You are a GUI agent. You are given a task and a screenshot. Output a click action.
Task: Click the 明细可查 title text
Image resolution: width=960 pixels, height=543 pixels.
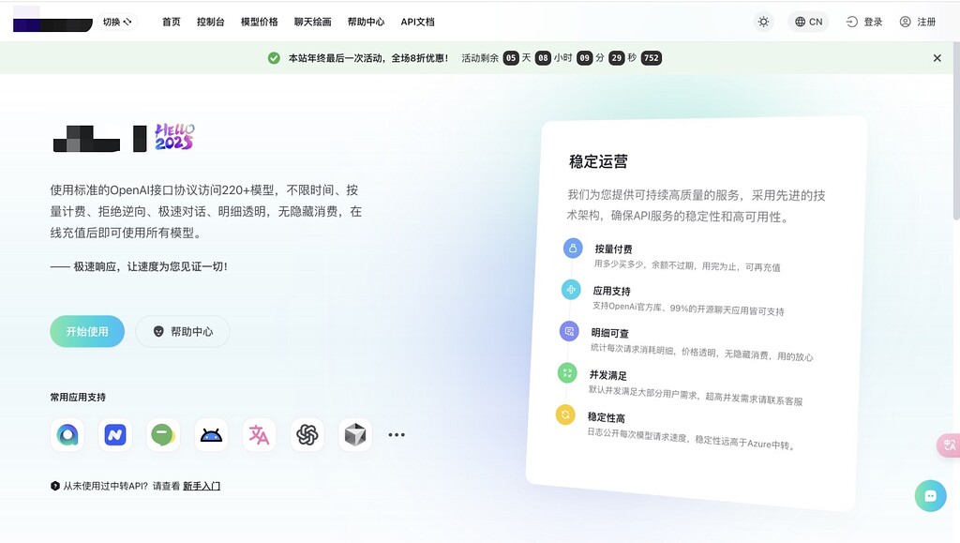pyautogui.click(x=609, y=333)
